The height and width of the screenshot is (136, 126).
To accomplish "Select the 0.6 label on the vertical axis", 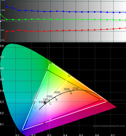I will [x=2, y=68].
